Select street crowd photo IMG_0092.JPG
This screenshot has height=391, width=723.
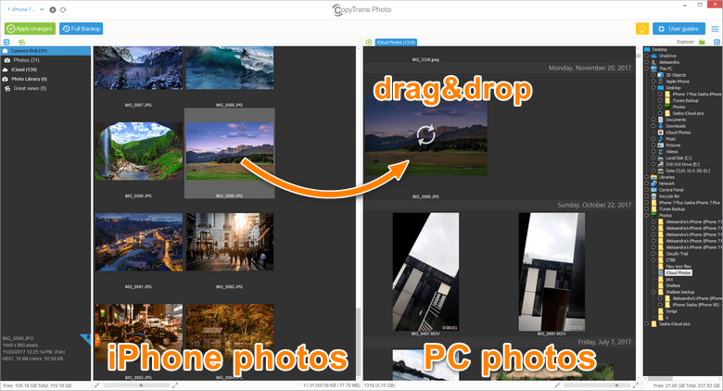pyautogui.click(x=230, y=242)
